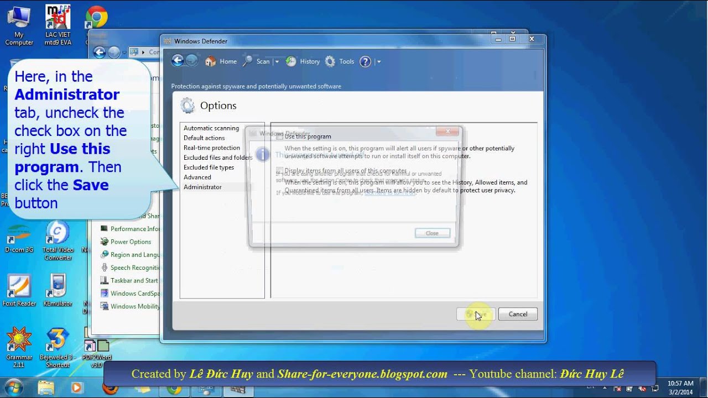Click History text in Defender toolbar
Viewport: 708px width, 398px height.
[x=310, y=61]
